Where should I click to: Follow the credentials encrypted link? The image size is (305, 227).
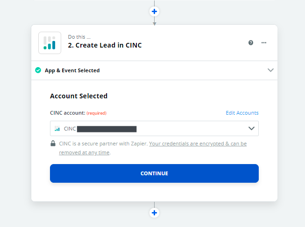point(198,144)
